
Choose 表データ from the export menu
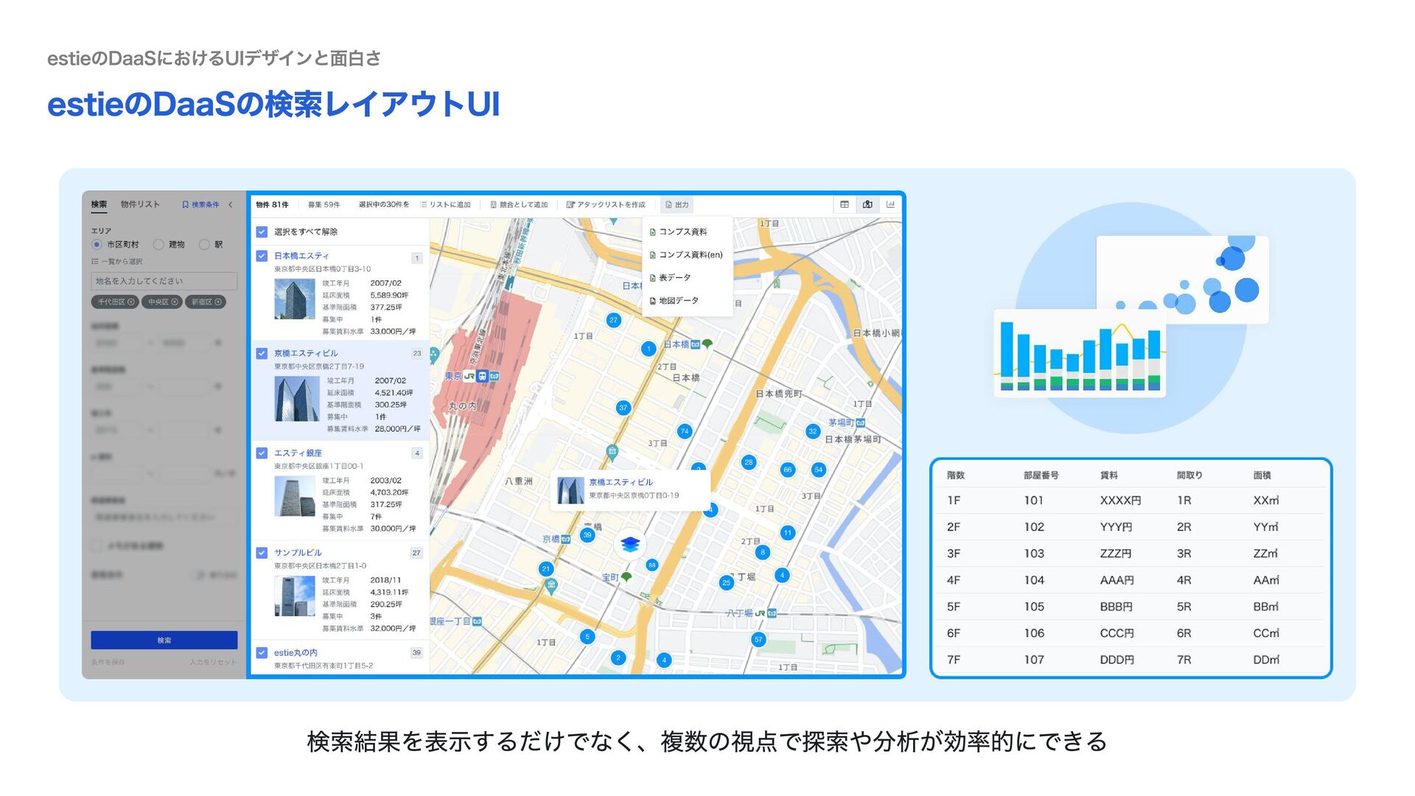tap(674, 278)
